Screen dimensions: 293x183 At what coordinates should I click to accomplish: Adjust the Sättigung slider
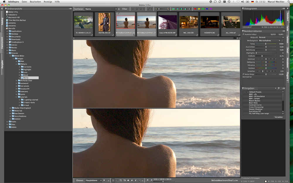pos(266,62)
